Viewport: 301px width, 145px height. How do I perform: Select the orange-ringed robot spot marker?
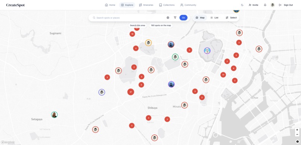[148, 43]
